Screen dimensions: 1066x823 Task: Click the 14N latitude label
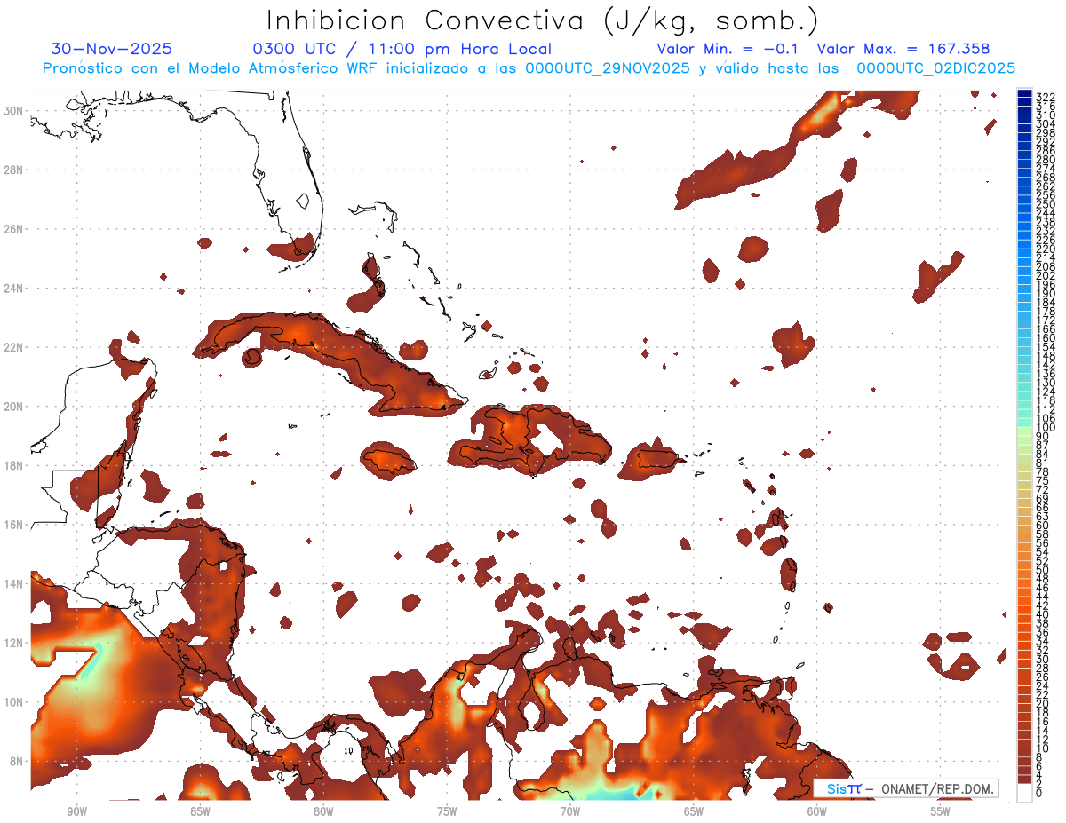14,584
